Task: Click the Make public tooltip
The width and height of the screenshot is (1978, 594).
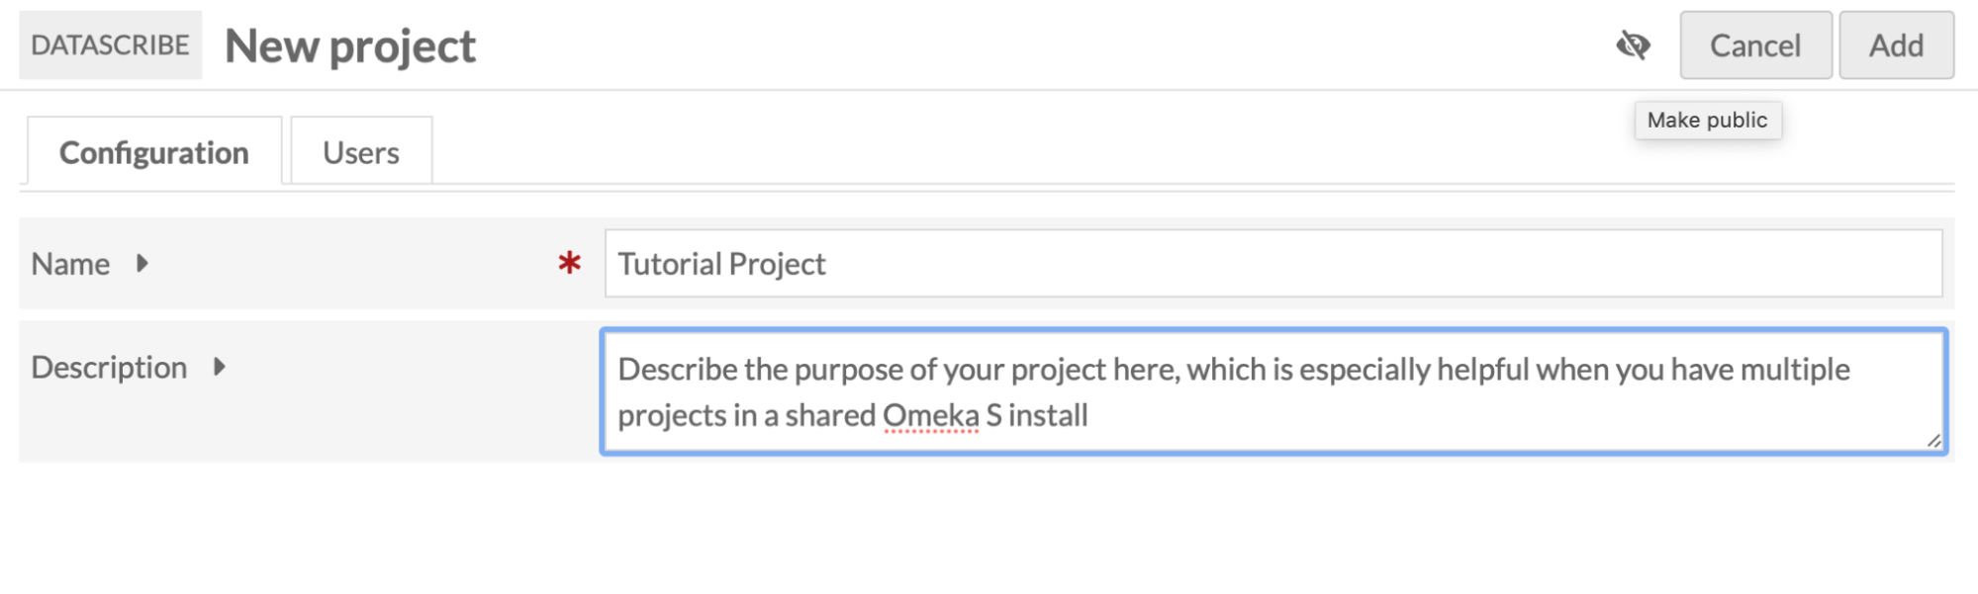Action: pyautogui.click(x=1708, y=120)
